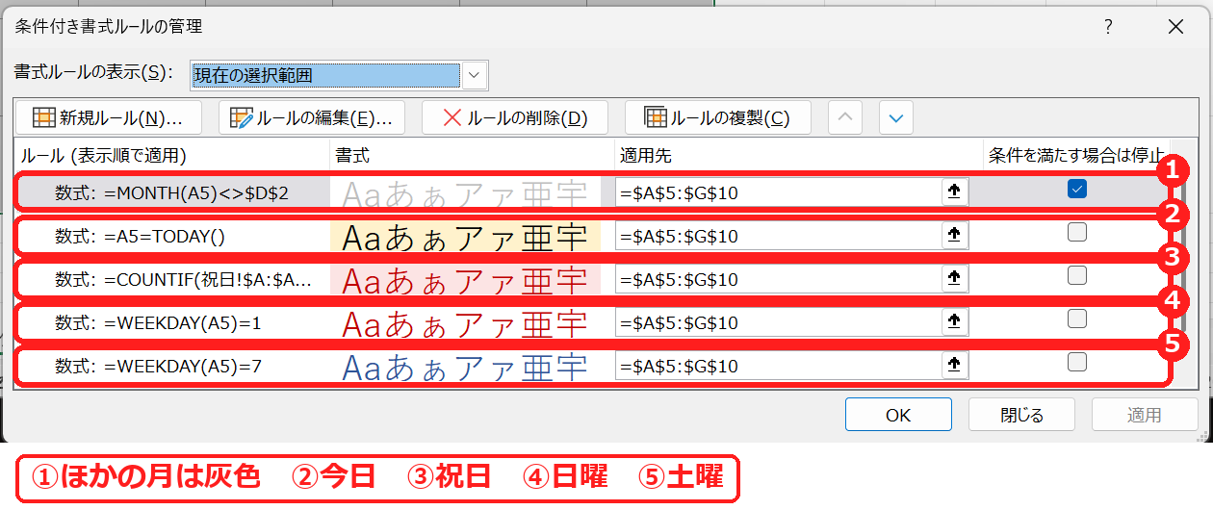Collapse range picker for WEEKDAY(A5)=7 rule
The width and height of the screenshot is (1213, 510).
(x=954, y=366)
